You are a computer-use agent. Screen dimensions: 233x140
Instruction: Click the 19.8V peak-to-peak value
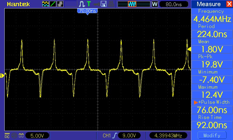click(x=212, y=64)
